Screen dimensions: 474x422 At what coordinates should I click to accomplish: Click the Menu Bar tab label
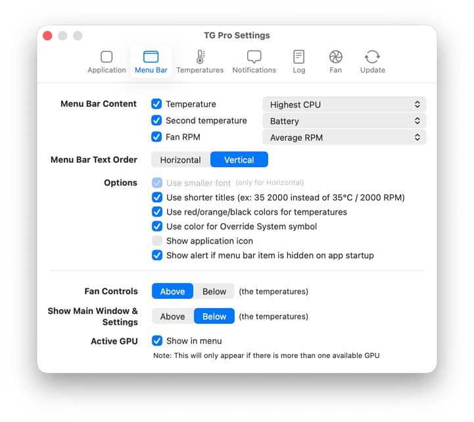pos(151,70)
